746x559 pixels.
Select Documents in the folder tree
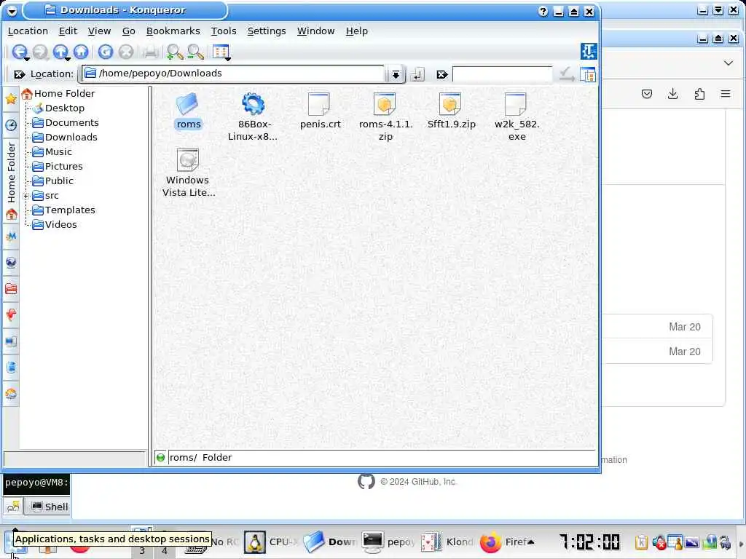65,122
